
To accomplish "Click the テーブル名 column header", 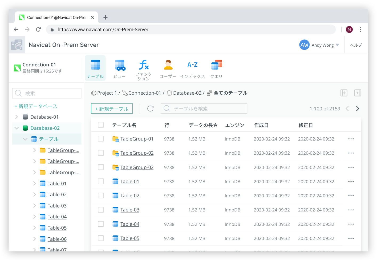I will 124,125.
